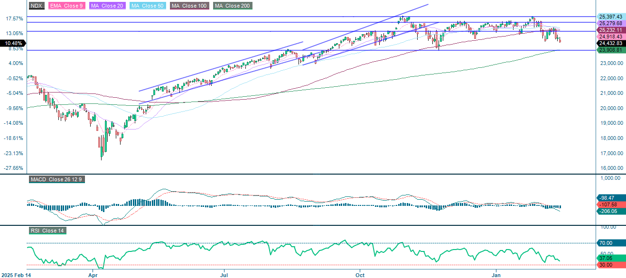Click the 16,000.00 price axis label

[x=611, y=168]
